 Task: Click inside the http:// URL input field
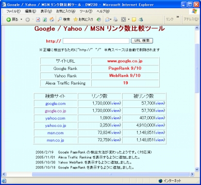click(x=96, y=41)
